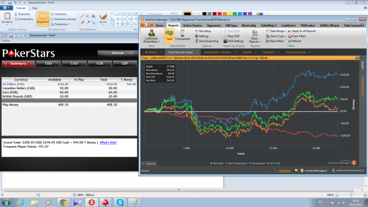Image resolution: width=368 pixels, height=207 pixels.
Task: Open the NoteCaddy tab
Action: [x=249, y=25]
